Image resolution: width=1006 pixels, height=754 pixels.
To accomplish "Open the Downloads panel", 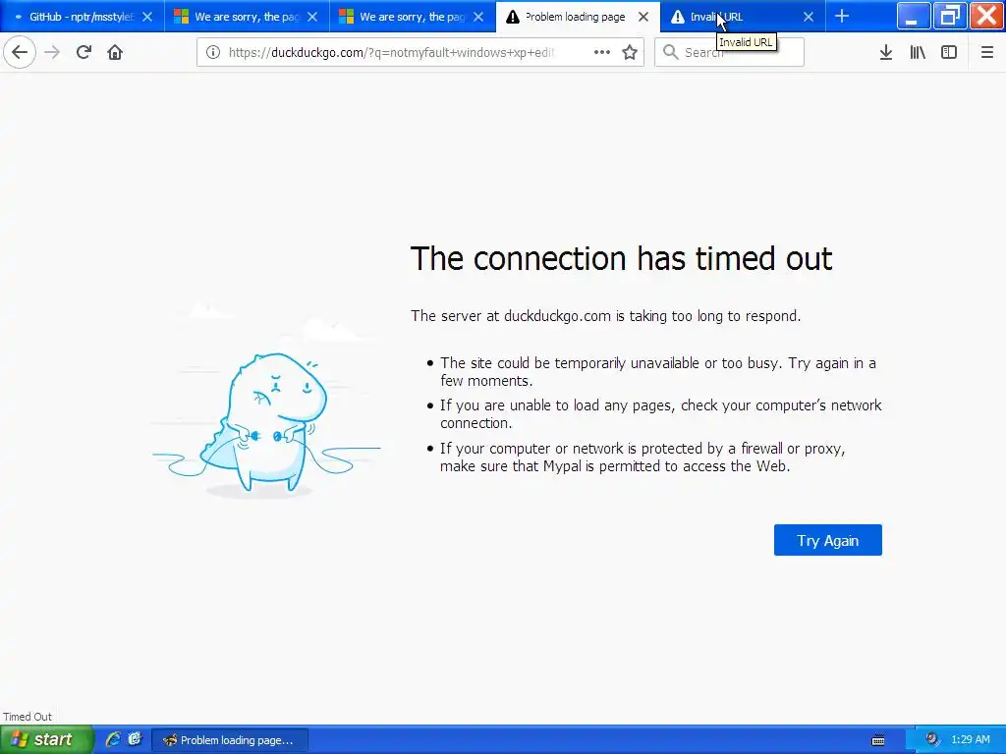I will pyautogui.click(x=886, y=52).
